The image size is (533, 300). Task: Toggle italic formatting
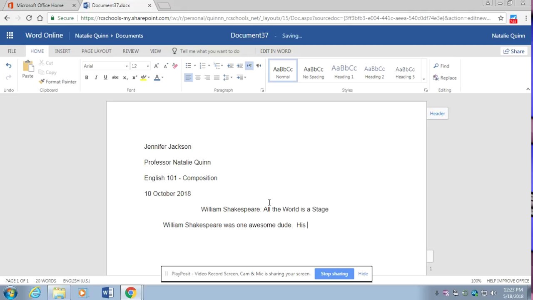point(96,77)
